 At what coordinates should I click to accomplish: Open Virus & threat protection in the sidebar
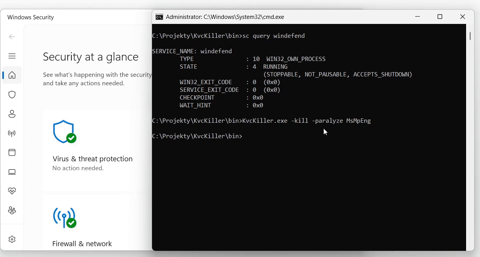(x=12, y=95)
